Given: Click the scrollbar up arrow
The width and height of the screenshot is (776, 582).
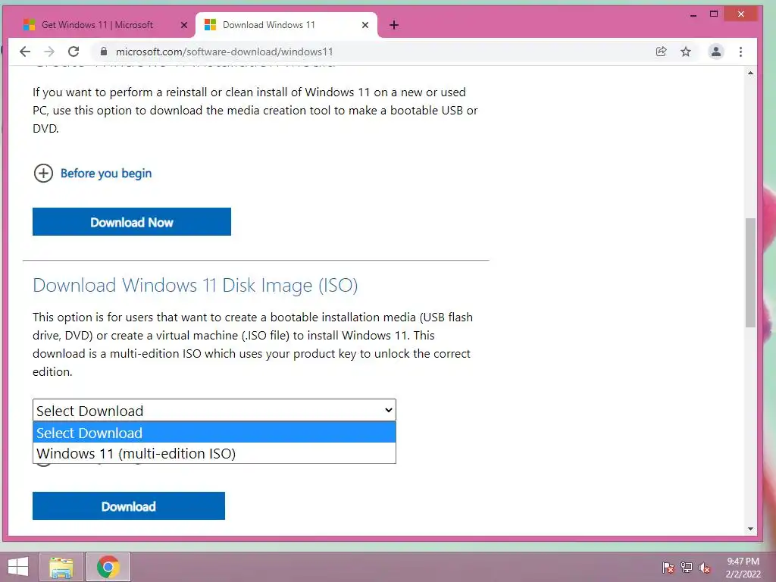Looking at the screenshot, I should point(750,73).
